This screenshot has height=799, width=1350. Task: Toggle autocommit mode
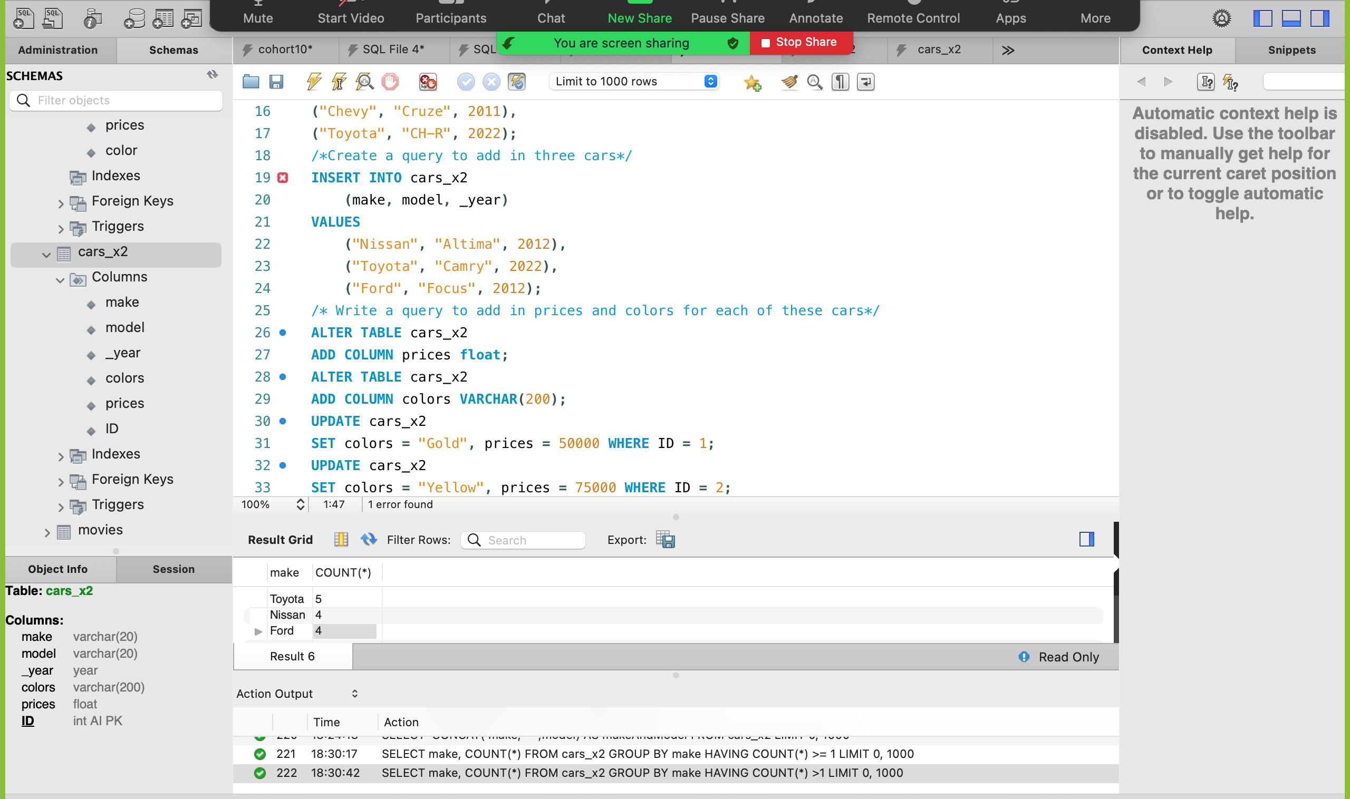coord(516,82)
